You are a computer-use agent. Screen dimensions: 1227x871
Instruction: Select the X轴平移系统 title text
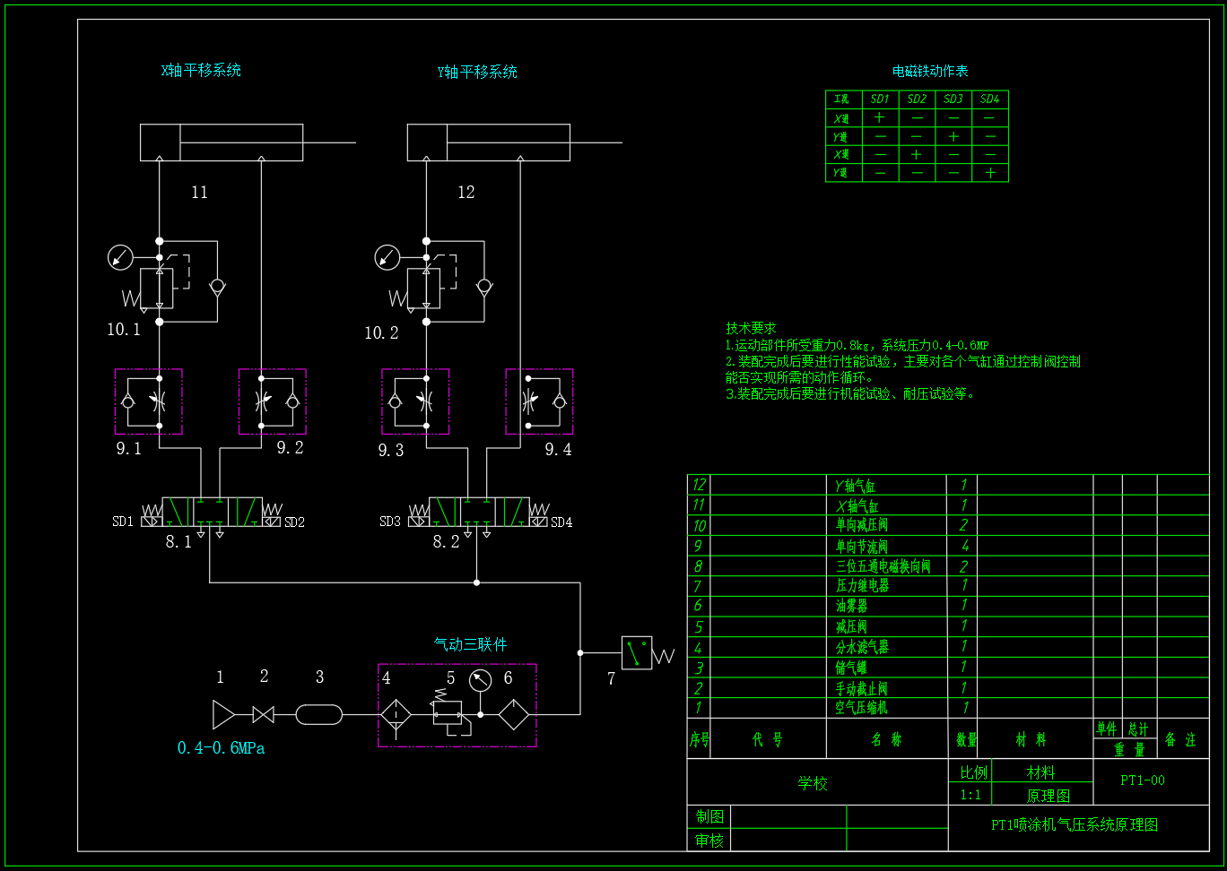point(201,70)
